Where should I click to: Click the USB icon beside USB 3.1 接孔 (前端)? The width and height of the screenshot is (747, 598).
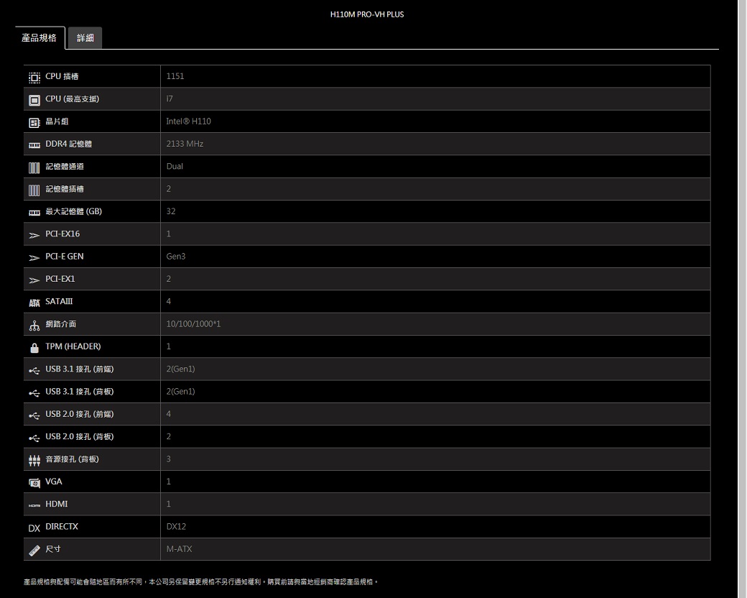tap(34, 370)
